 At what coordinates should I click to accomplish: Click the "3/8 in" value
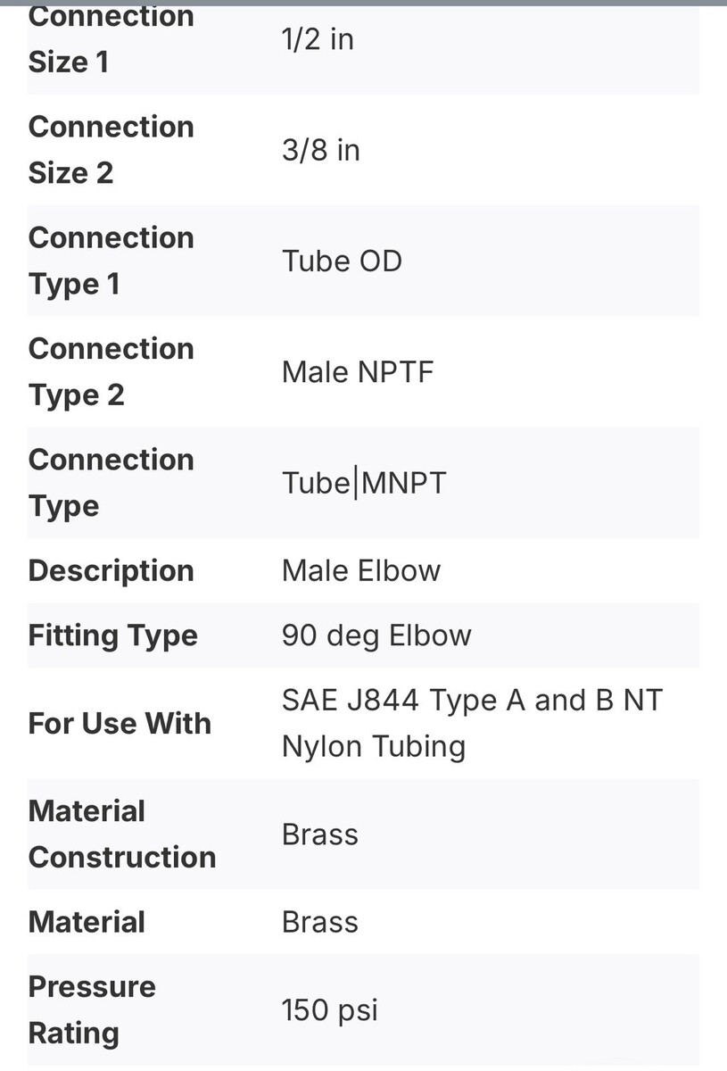coord(321,150)
